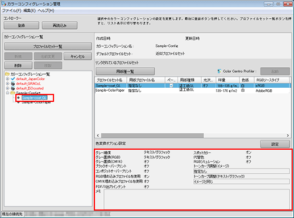The height and width of the screenshot is (218, 294).
Task: Click inside the メモ text area
Action: click(x=197, y=199)
